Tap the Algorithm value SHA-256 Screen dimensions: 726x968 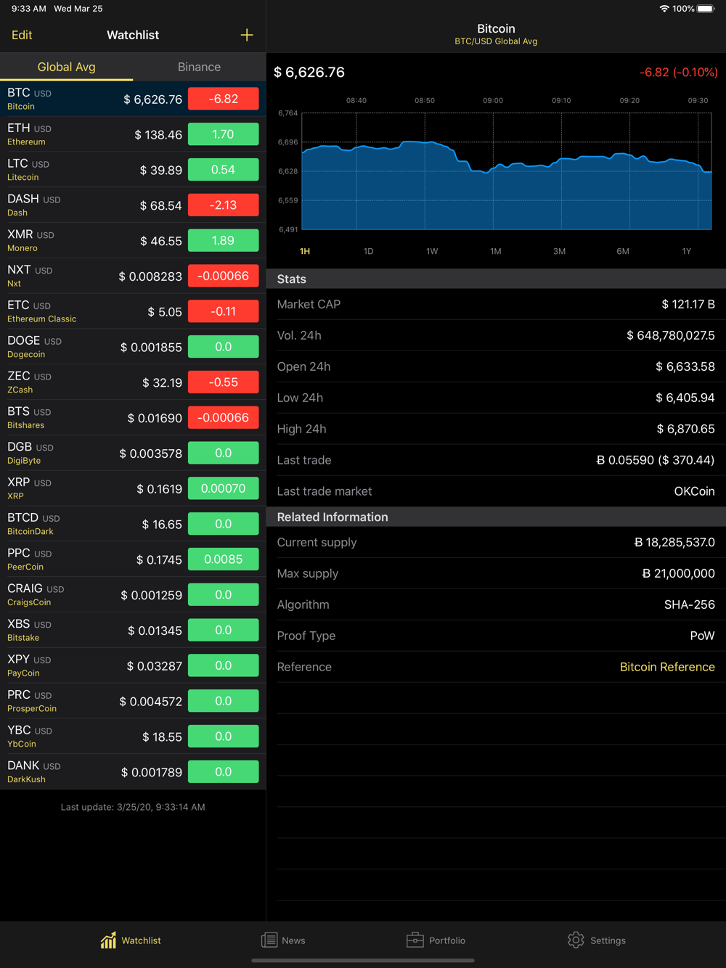pyautogui.click(x=690, y=604)
